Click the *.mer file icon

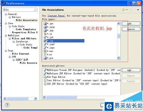click(45, 51)
